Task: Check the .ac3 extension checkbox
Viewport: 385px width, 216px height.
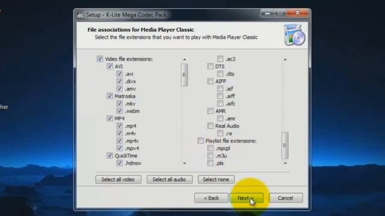Action: coord(220,59)
